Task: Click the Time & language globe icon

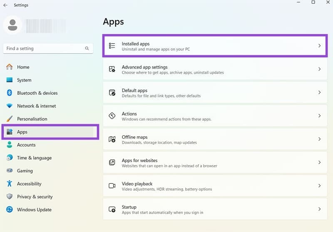Action: tap(9, 158)
